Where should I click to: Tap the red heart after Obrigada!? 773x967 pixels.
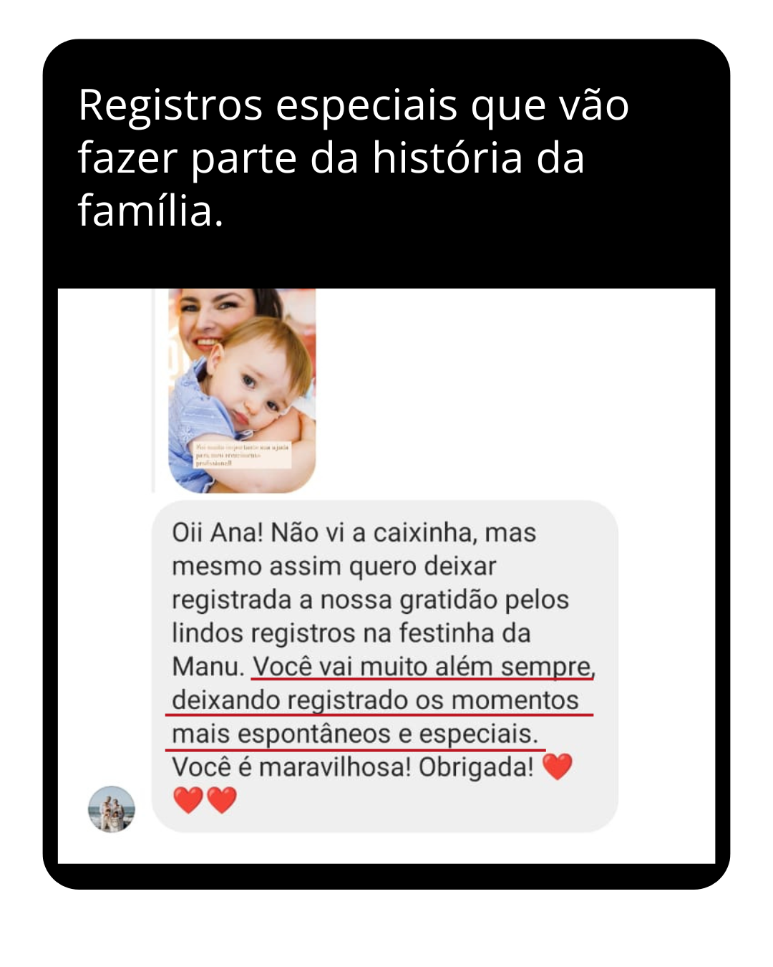coord(558,766)
